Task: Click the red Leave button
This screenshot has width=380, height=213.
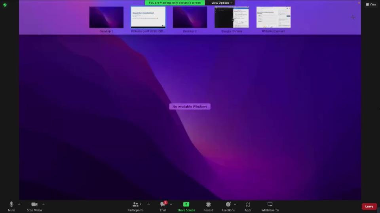Action: [x=369, y=206]
